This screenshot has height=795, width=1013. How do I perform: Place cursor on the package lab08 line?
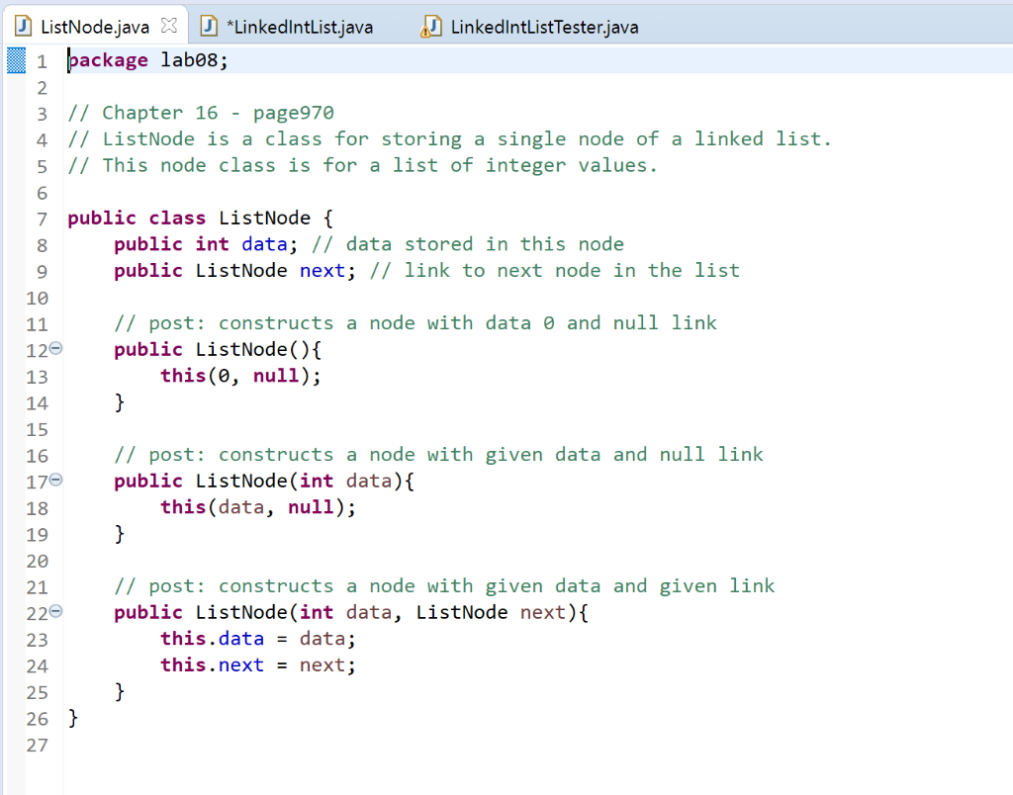tap(148, 60)
